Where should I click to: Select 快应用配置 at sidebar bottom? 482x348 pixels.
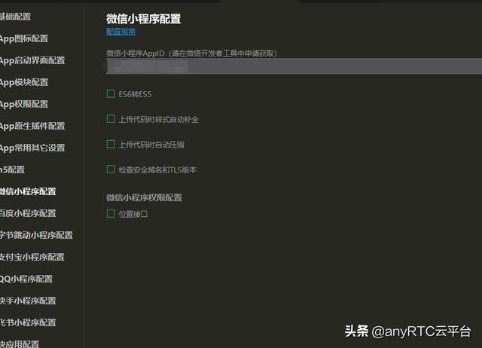[x=20, y=343]
